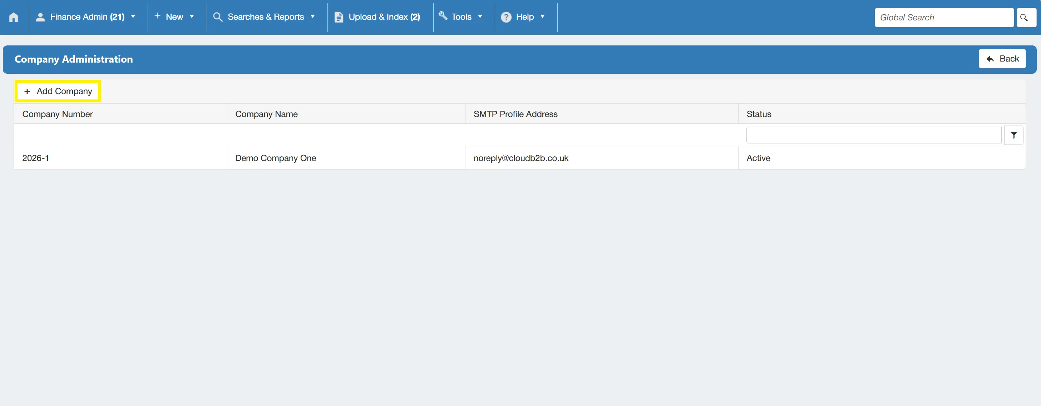The image size is (1041, 406).
Task: Go back using the Back button
Action: pyautogui.click(x=1002, y=59)
